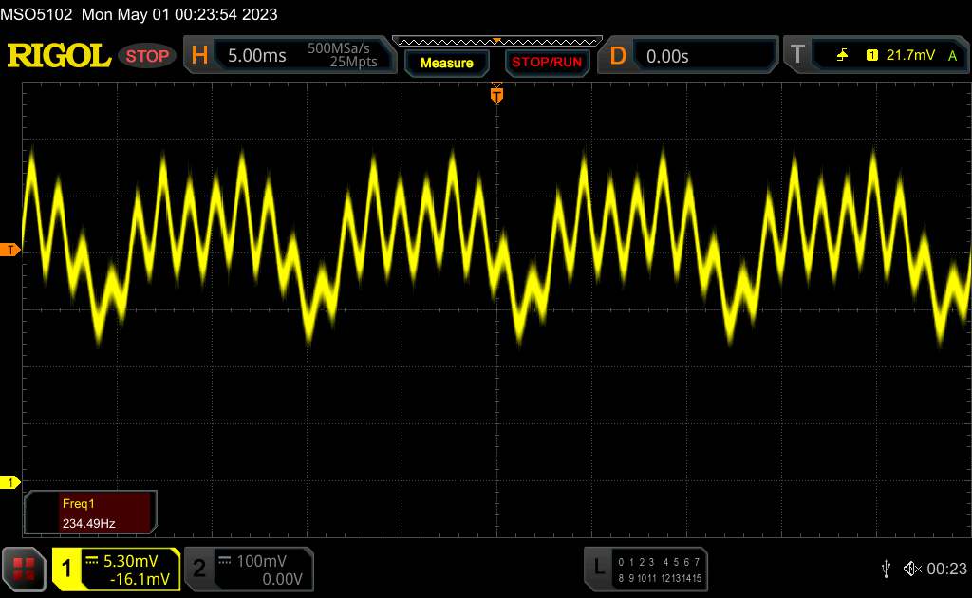
Task: Click the orange trigger level marker on left
Action: pyautogui.click(x=9, y=250)
